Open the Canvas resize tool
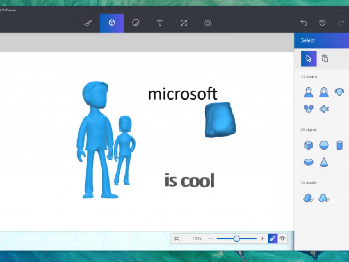The image size is (349, 262). 184,23
